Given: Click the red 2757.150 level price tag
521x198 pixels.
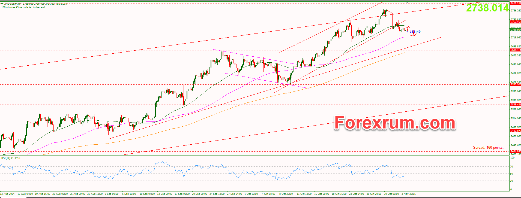Looking at the screenshot, I should coord(516,22).
